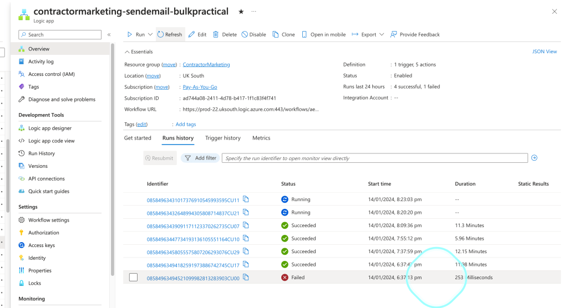Open Identity settings
The image size is (568, 308).
point(37,258)
